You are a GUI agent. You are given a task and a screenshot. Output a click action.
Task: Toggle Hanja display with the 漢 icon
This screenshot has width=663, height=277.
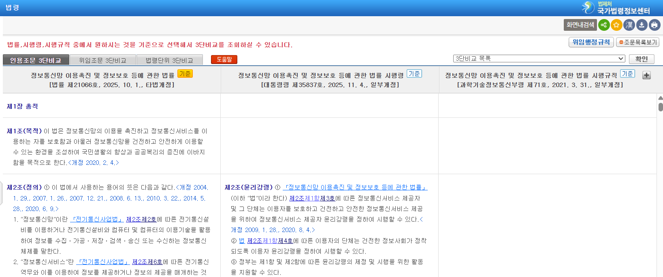click(629, 25)
